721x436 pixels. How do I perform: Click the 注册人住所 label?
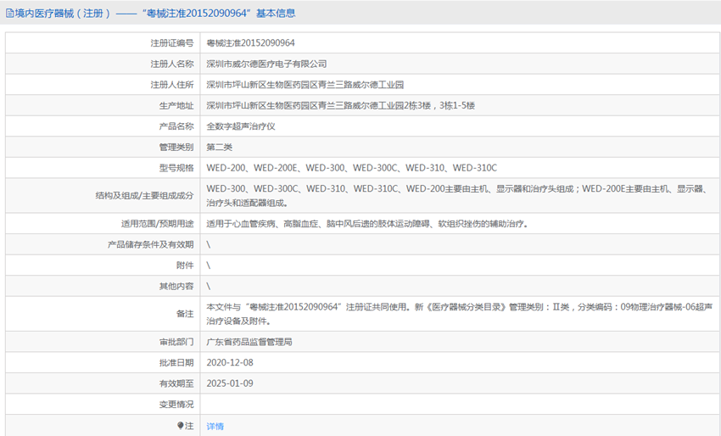click(172, 85)
